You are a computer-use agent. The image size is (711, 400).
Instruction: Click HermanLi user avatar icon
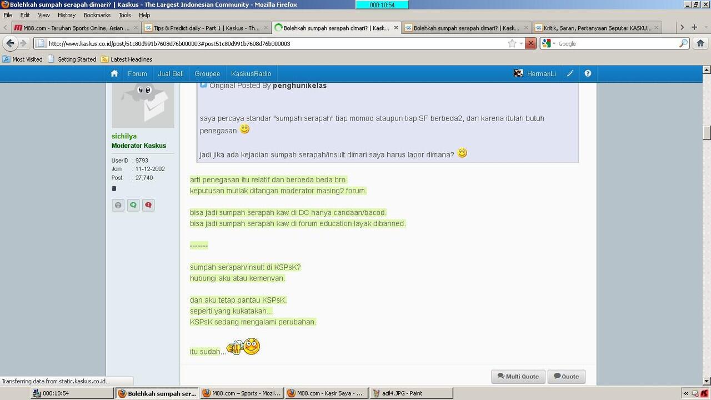[519, 73]
